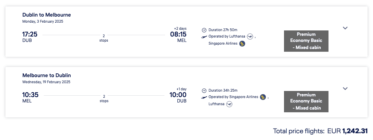Select outbound Premium Economy Basic Mixed cabin fare
This screenshot has width=373, height=140.
(x=306, y=41)
